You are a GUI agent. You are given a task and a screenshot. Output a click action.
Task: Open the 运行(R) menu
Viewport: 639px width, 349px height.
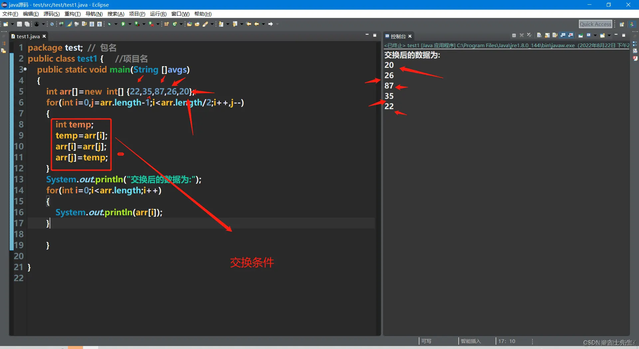158,14
